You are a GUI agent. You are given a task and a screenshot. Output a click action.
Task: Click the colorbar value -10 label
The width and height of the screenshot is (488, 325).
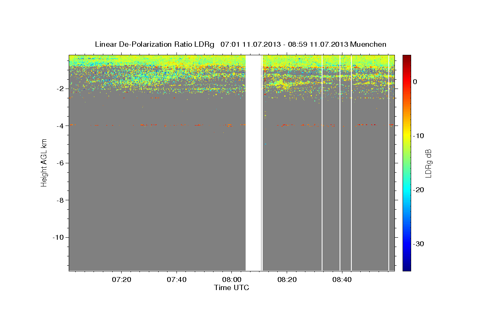point(419,136)
